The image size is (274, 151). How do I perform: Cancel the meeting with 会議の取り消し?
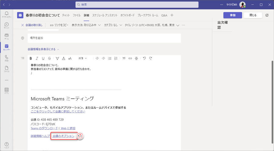coord(32,25)
